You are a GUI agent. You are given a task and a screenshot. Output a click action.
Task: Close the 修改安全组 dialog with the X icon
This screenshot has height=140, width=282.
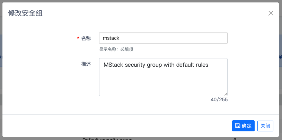pos(271,13)
